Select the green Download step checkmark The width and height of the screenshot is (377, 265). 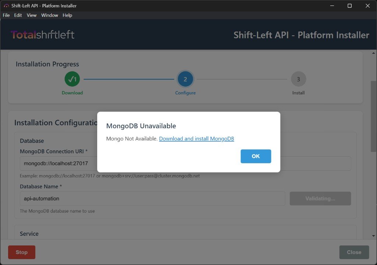(x=72, y=79)
